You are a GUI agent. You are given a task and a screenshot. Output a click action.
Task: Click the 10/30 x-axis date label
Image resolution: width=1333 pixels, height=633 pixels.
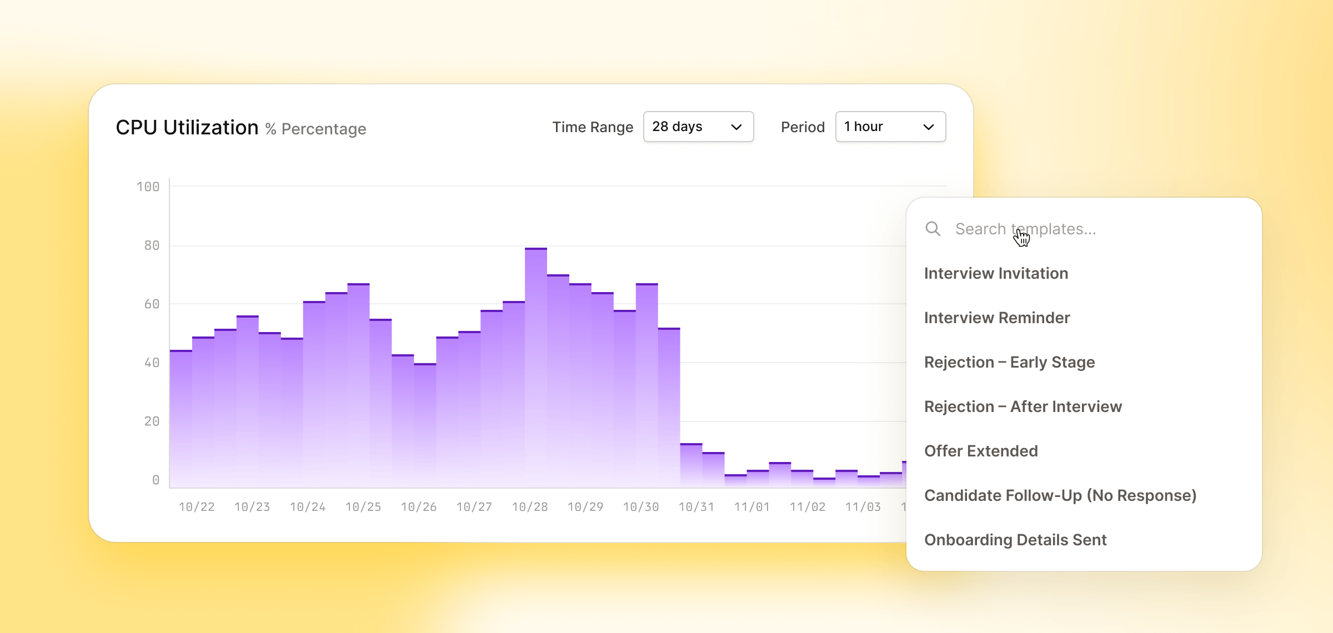[641, 507]
